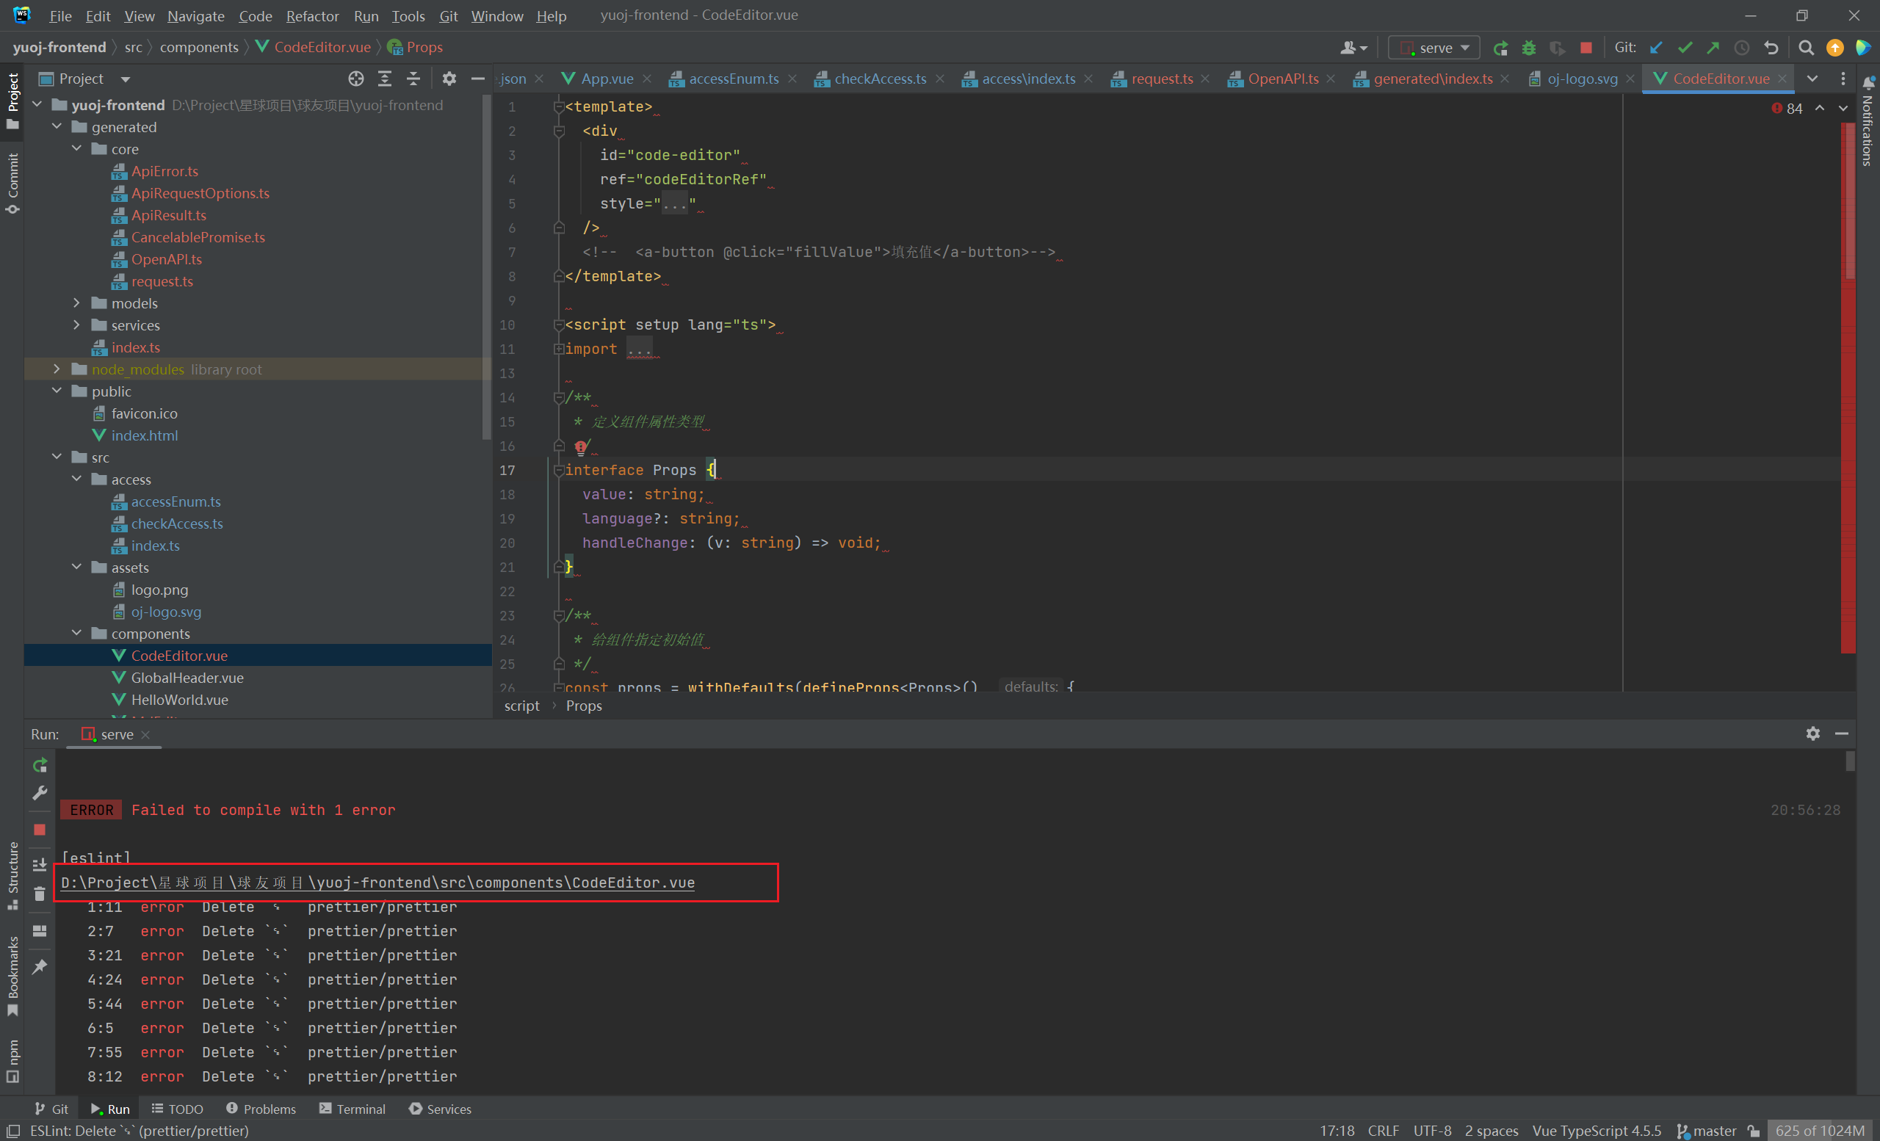Close the checkAccess.ts tab
The width and height of the screenshot is (1880, 1141).
940,79
